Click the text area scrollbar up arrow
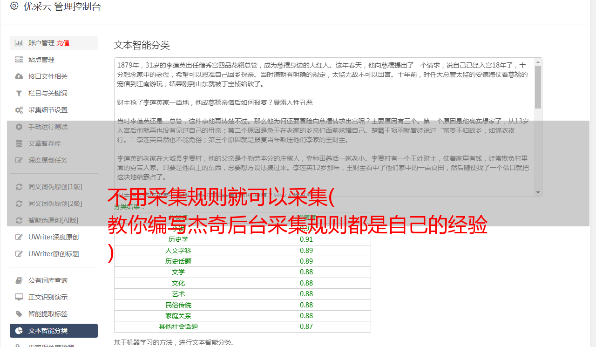Screen dimensions: 596x347 (538, 61)
